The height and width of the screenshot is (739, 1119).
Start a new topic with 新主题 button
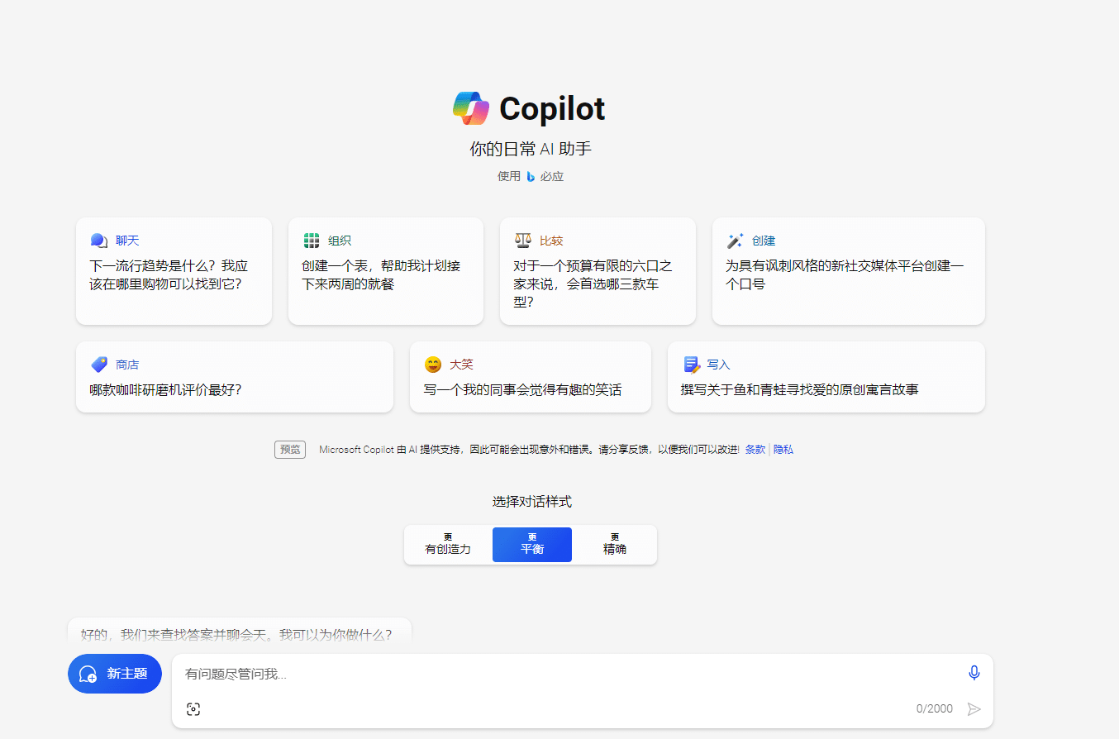tap(115, 674)
